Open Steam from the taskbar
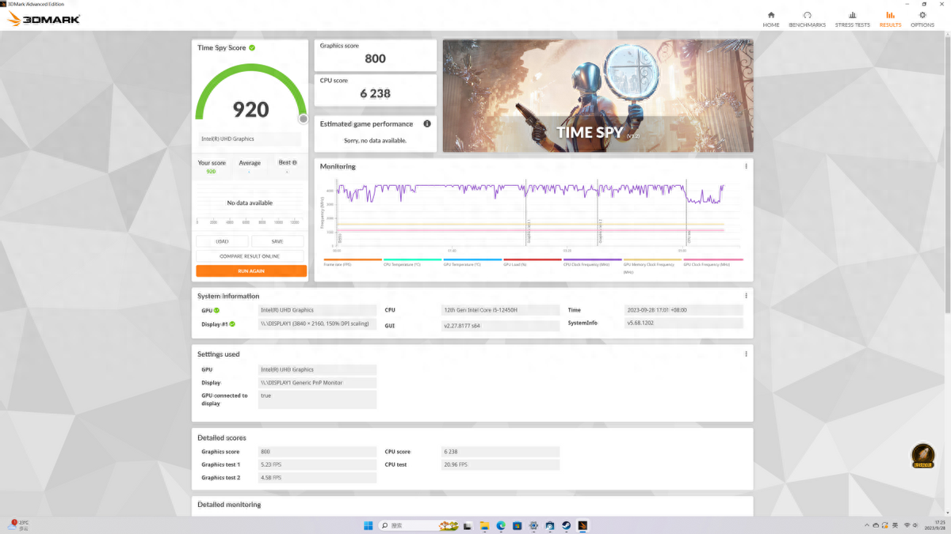 coord(566,525)
